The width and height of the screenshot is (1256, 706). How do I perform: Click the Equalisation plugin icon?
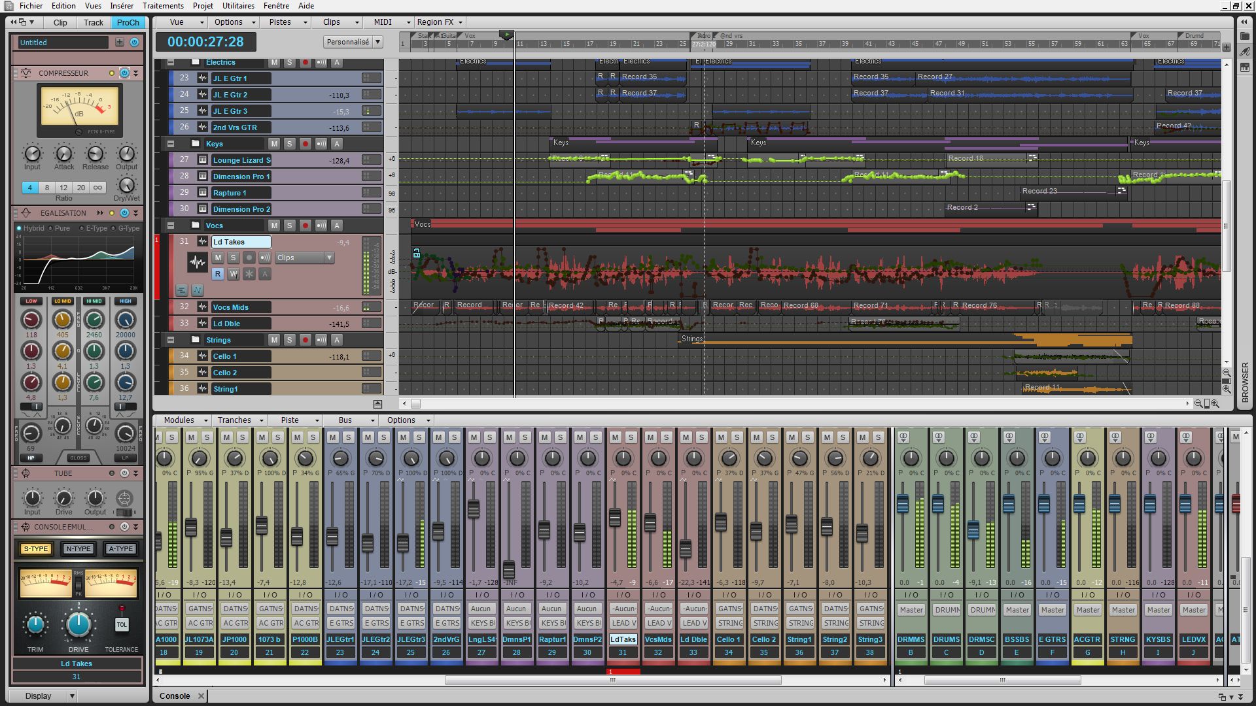[26, 213]
